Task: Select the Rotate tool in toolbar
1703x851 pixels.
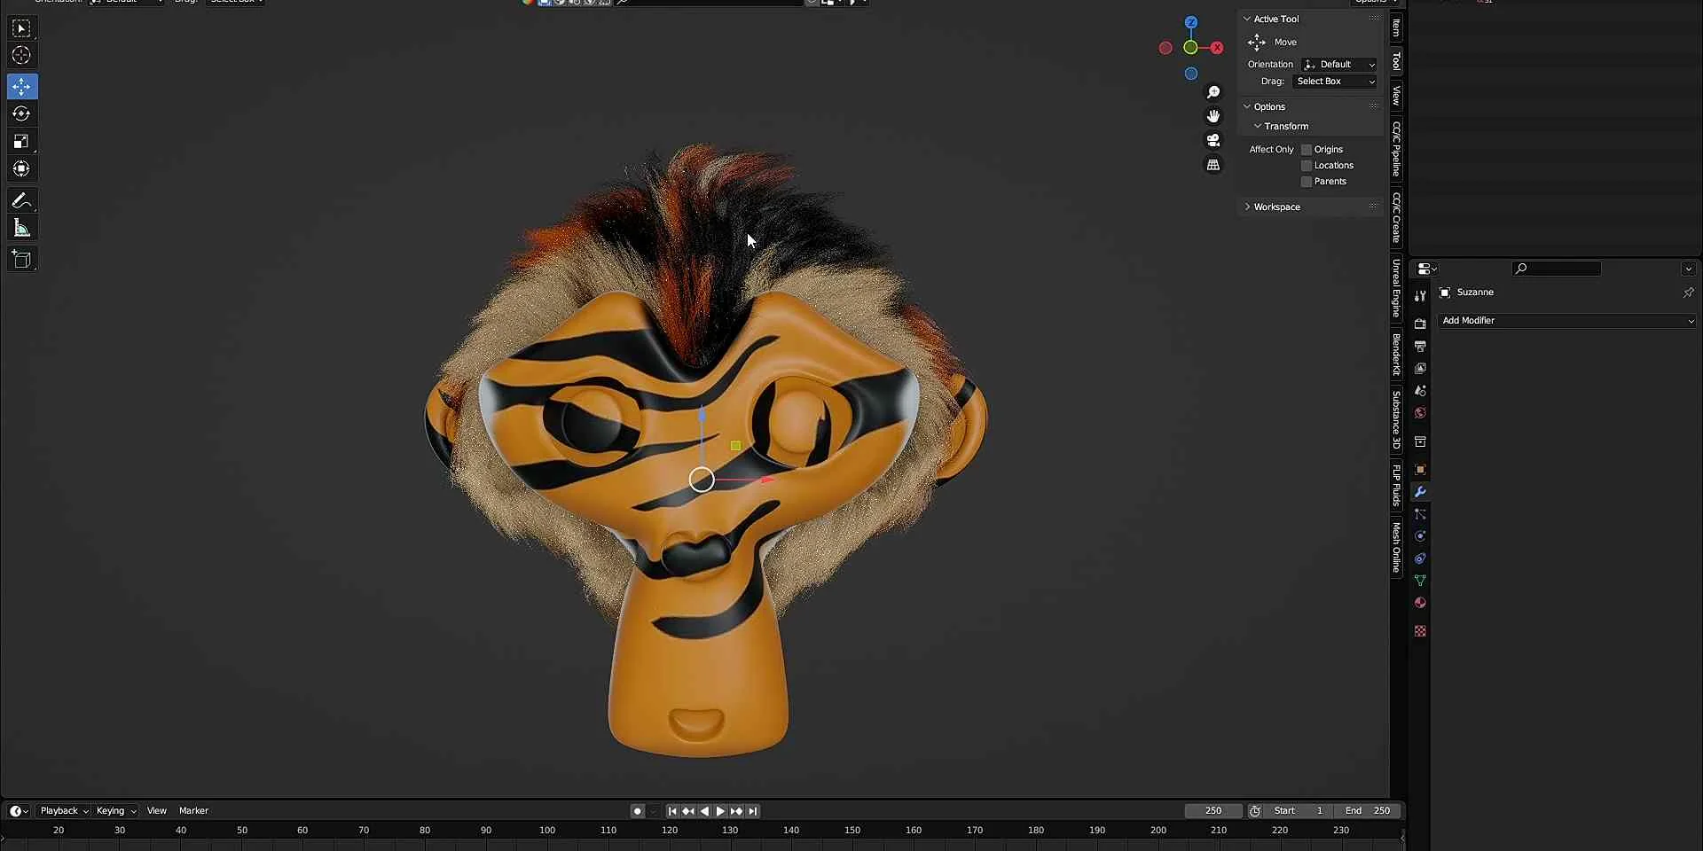Action: point(21,113)
